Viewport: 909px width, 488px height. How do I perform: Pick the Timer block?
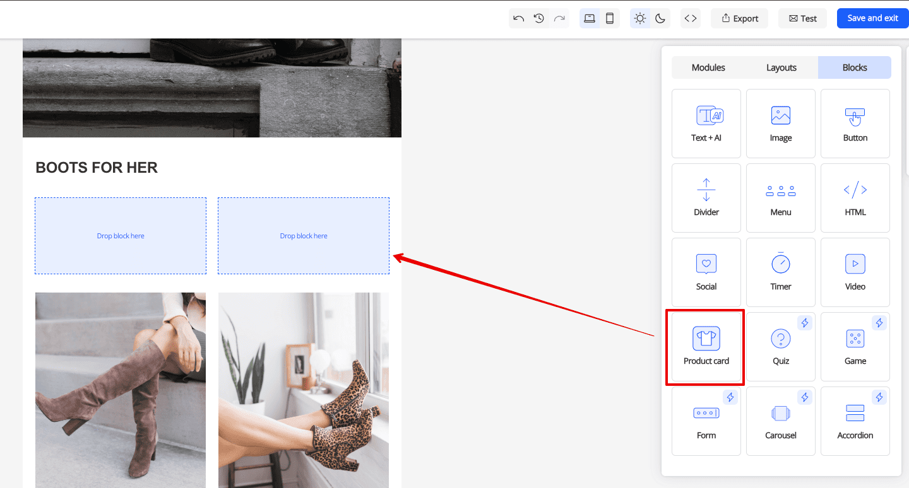781,272
